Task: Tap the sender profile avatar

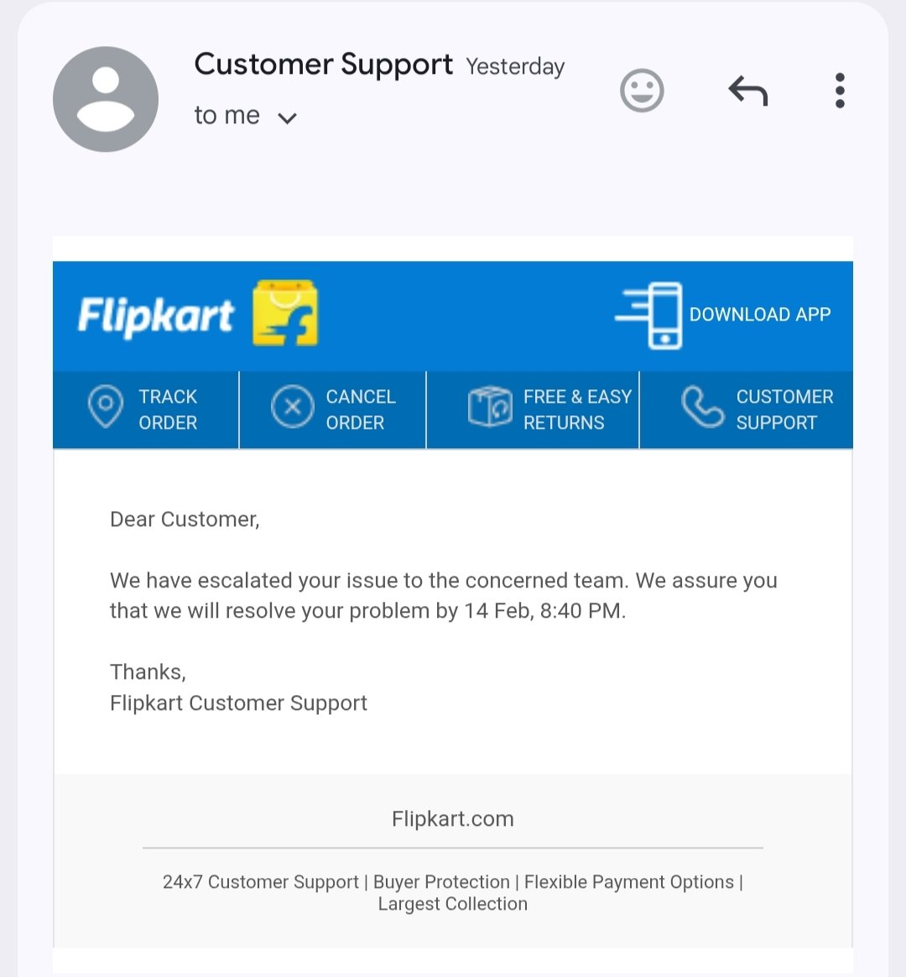Action: [106, 99]
